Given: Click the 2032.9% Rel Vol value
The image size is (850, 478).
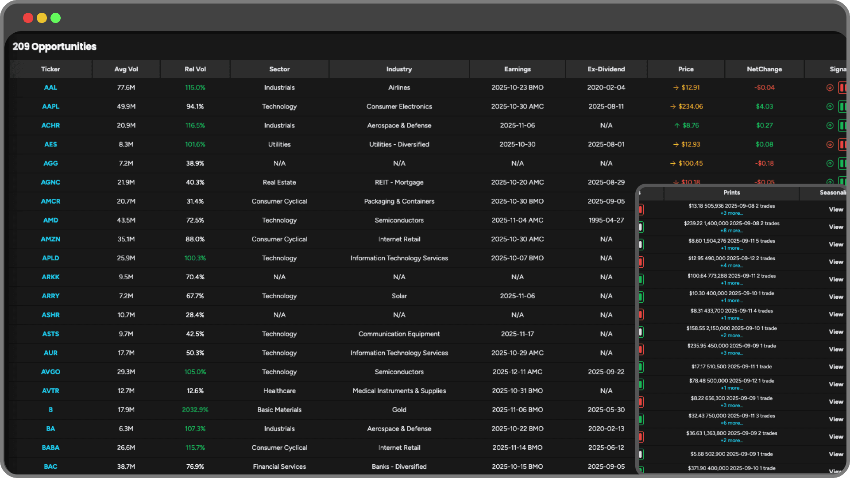Looking at the screenshot, I should 195,410.
